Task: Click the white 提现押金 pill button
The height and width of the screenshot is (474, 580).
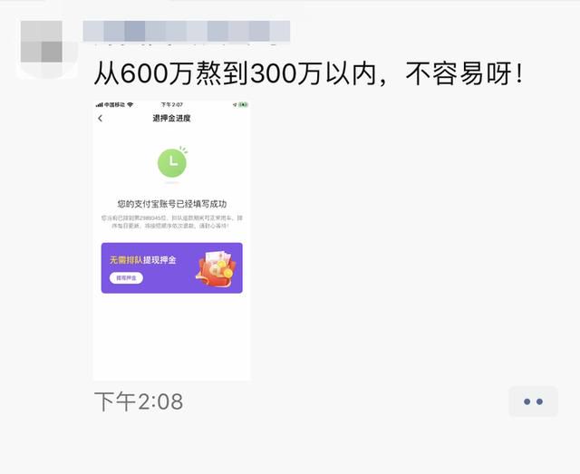Action: (126, 278)
